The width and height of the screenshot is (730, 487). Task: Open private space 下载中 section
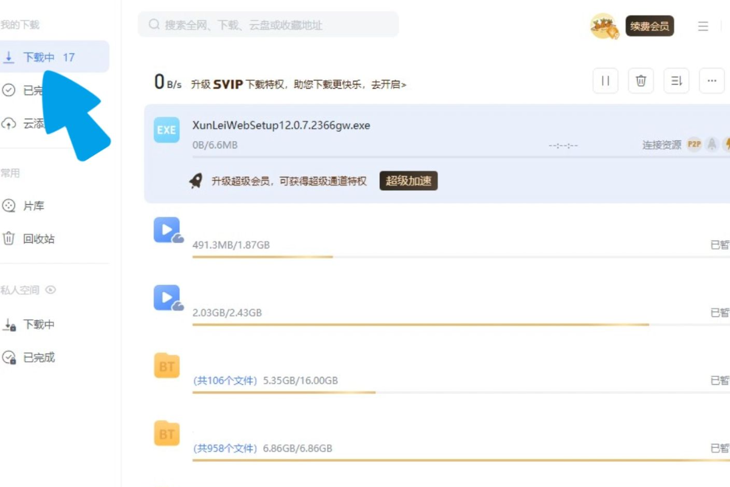pos(38,325)
